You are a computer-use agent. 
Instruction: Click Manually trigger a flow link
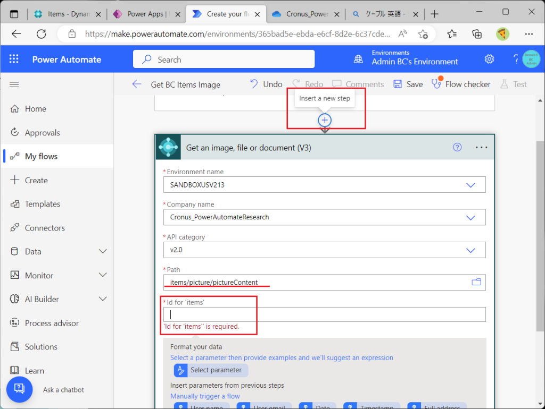click(205, 396)
